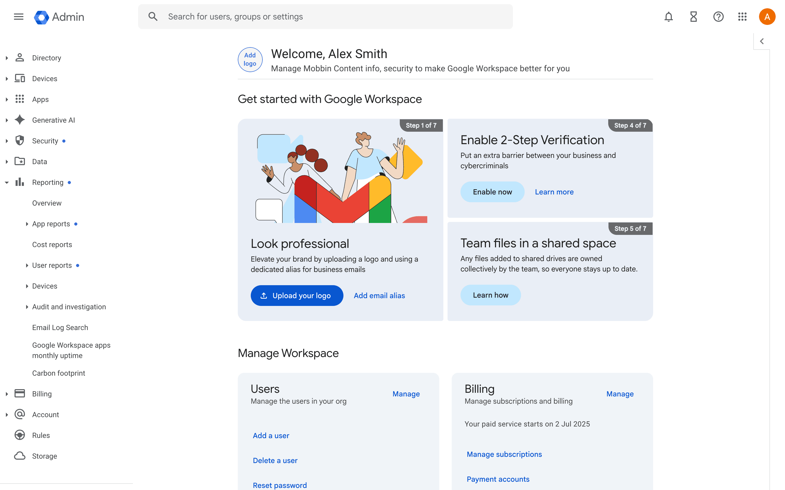Click the Generative AI sparkle icon
Viewport: 785px width, 490px height.
point(20,120)
